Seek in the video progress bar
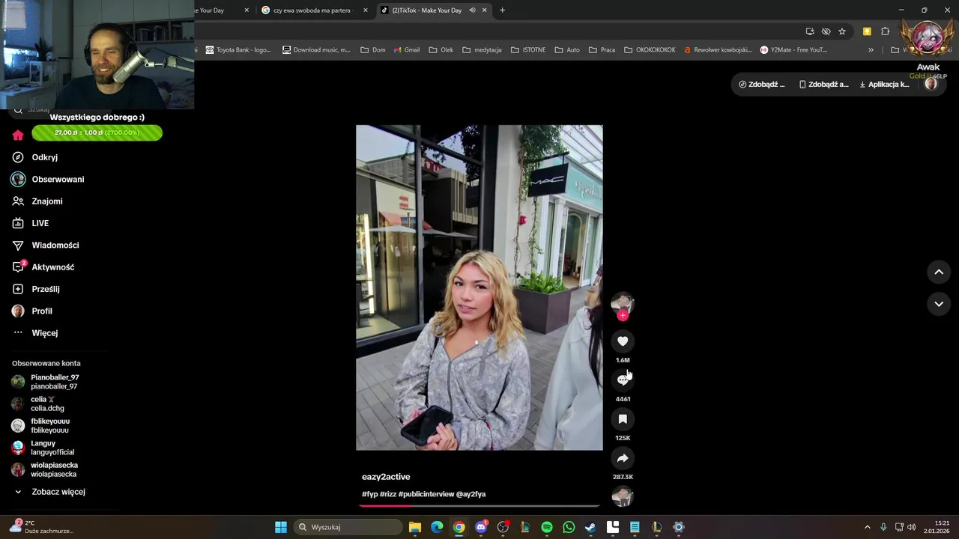This screenshot has width=959, height=539. click(479, 505)
